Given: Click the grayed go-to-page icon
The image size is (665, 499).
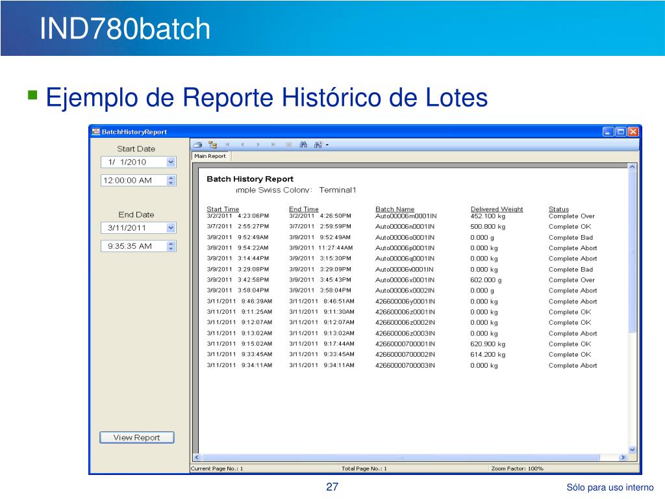Looking at the screenshot, I should (289, 145).
